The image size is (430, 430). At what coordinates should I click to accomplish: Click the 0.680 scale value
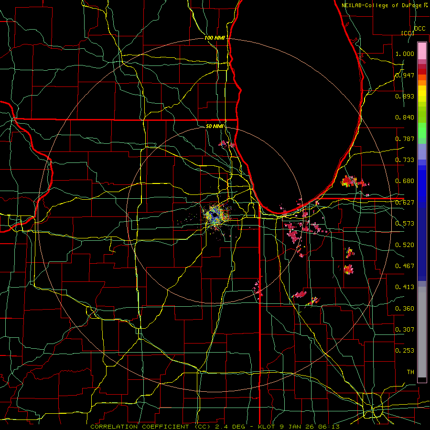click(405, 181)
